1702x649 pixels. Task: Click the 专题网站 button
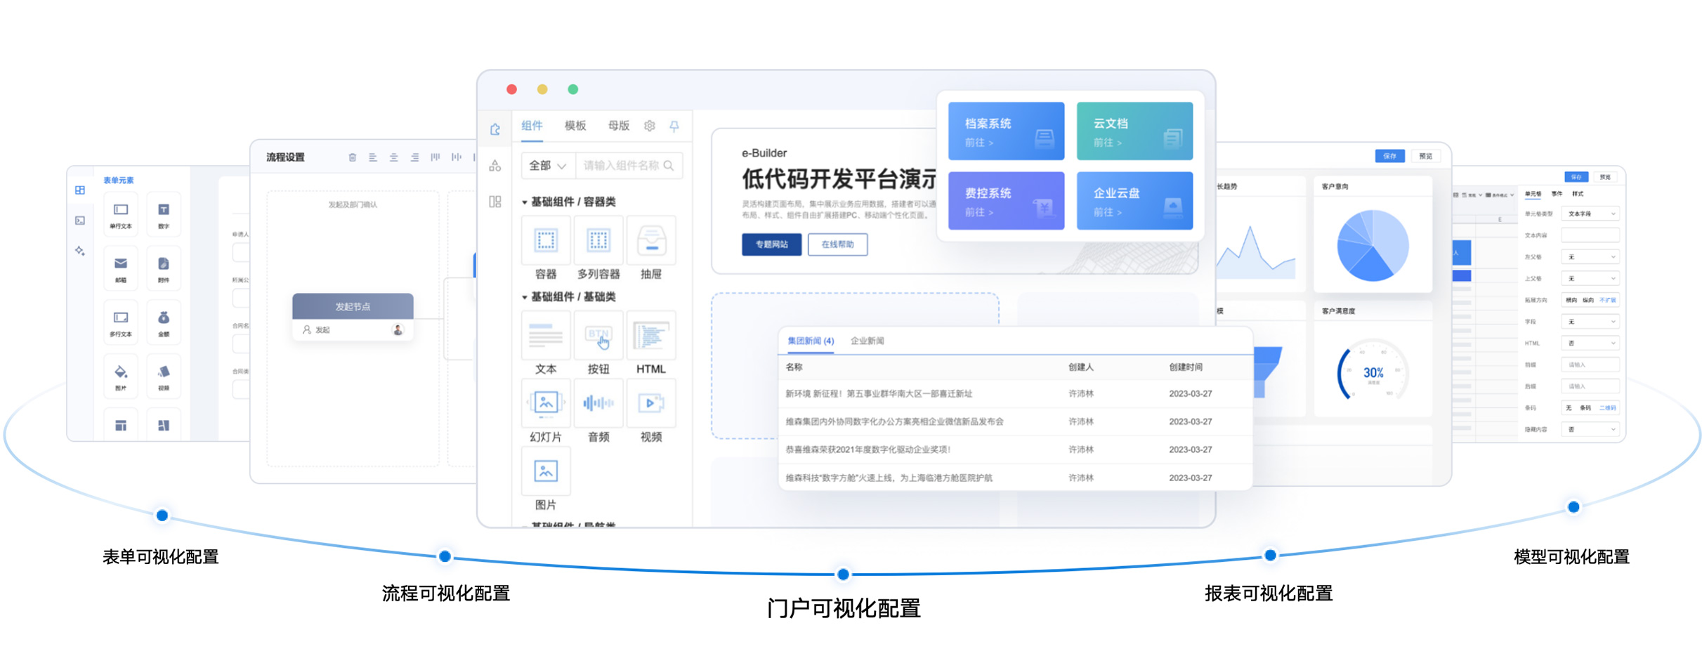click(x=771, y=244)
